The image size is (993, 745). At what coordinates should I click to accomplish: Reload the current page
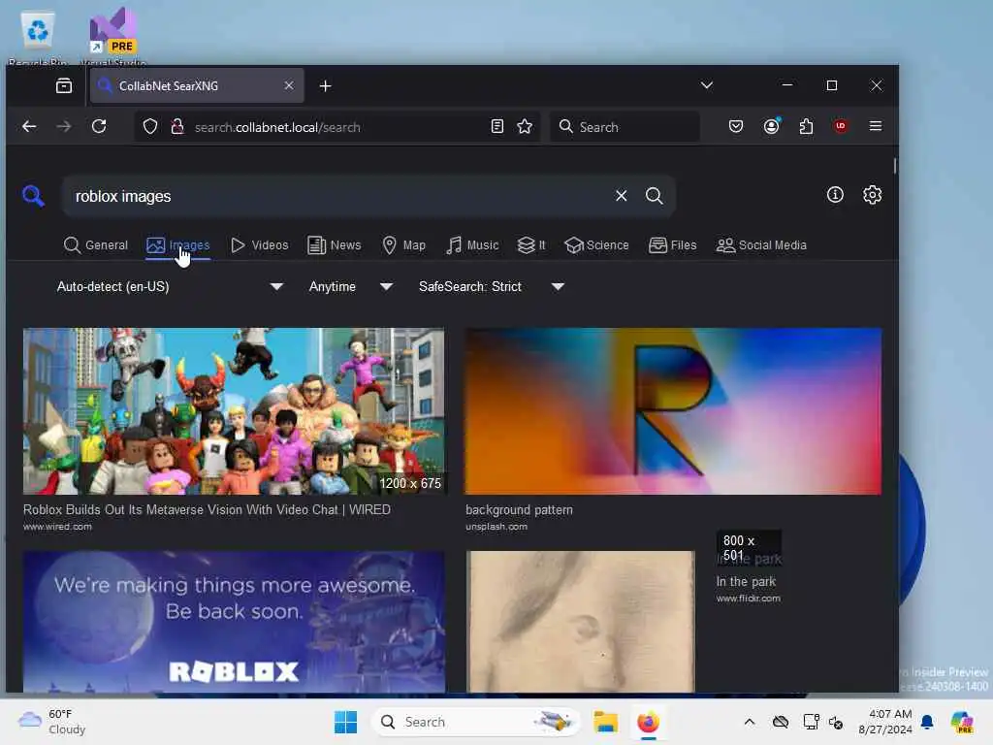pos(99,126)
